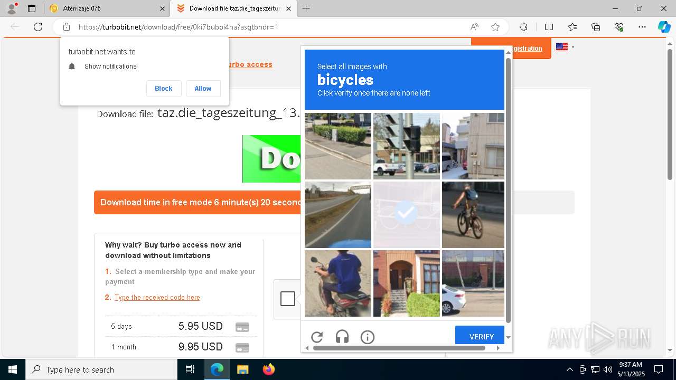Deselect the checked middle captcha tile
This screenshot has width=676, height=380.
click(x=406, y=214)
